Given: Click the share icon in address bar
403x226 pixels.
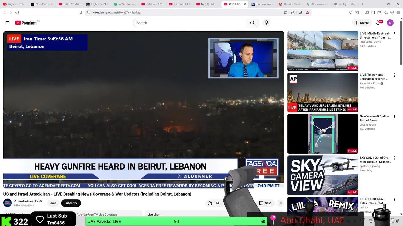Looking at the screenshot, I should tap(293, 13).
